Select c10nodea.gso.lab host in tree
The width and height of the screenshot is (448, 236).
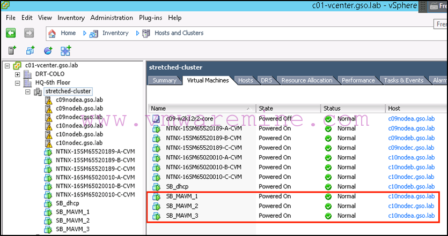point(79,126)
